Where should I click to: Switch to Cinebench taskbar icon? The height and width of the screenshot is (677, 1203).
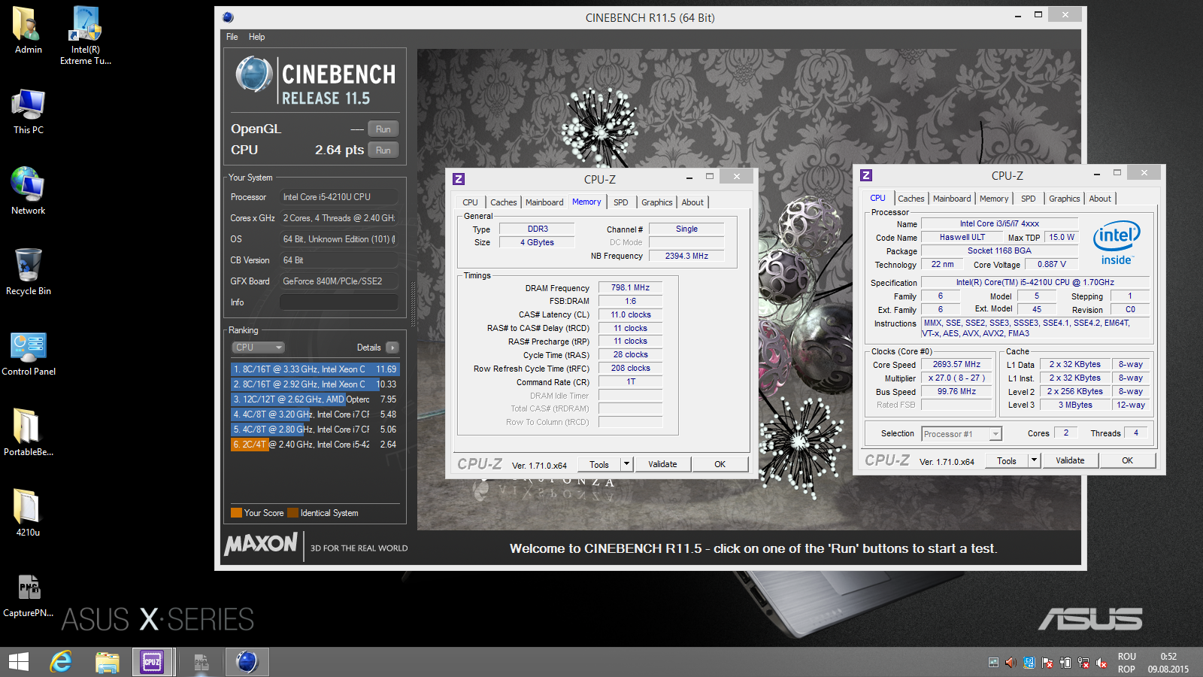coord(247,662)
